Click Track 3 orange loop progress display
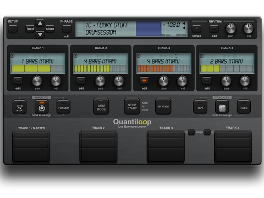264x198 pixels. pyautogui.click(x=163, y=69)
